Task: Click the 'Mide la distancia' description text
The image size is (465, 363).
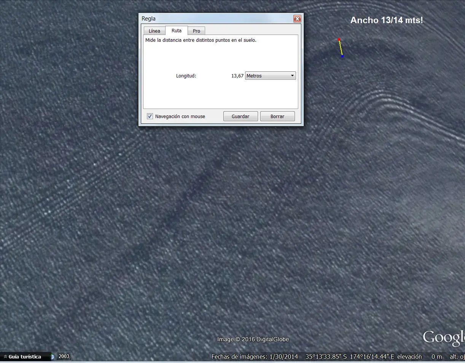Action: (x=201, y=40)
